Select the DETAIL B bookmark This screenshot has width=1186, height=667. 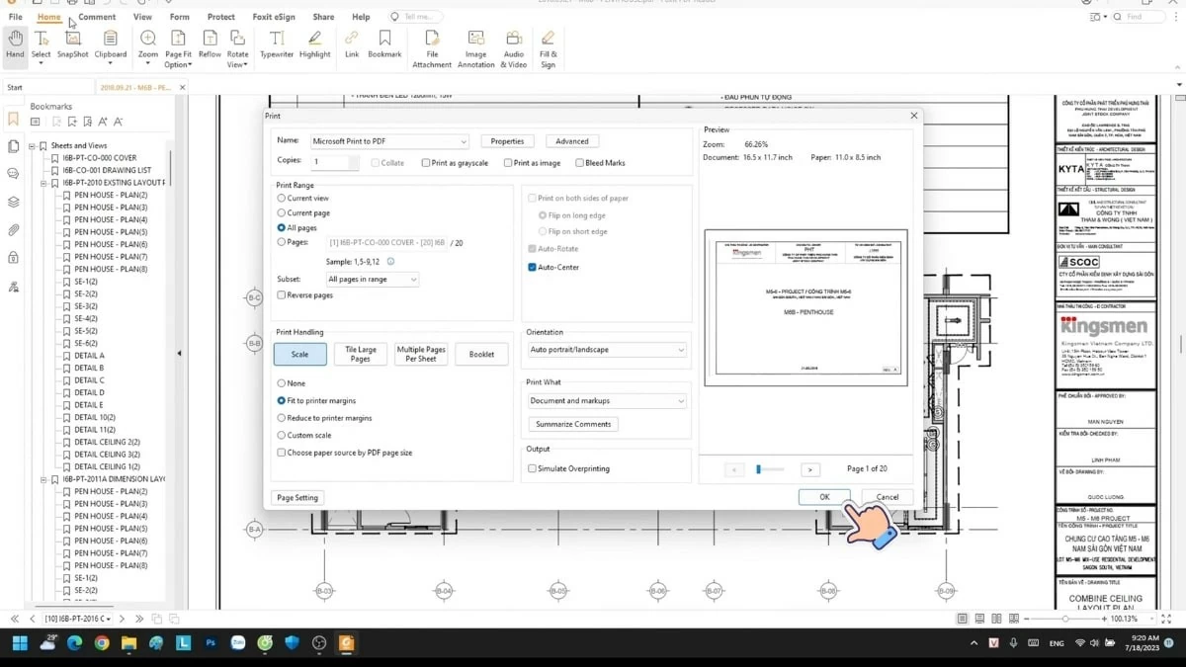click(87, 367)
